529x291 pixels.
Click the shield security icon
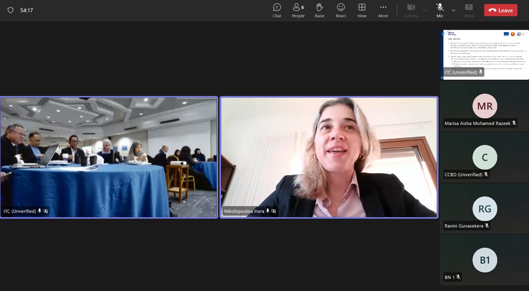point(11,10)
